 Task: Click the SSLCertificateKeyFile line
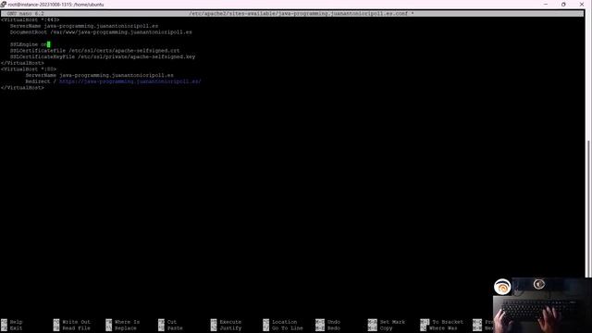pyautogui.click(x=103, y=56)
